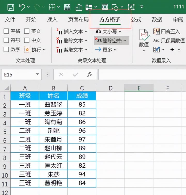Select column E header
The image size is (186, 195).
pos(139,88)
